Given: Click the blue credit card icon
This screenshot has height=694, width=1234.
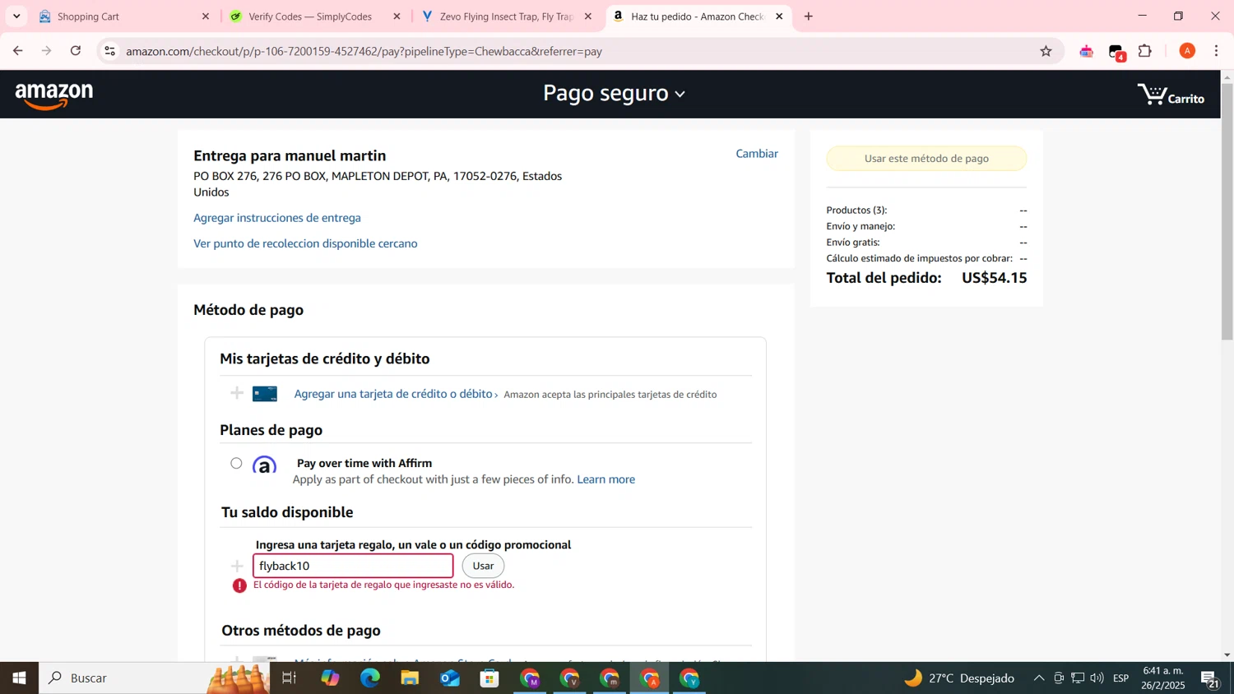Looking at the screenshot, I should click(265, 394).
